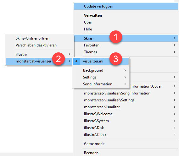Expand the arrow next to Settings

(125, 77)
